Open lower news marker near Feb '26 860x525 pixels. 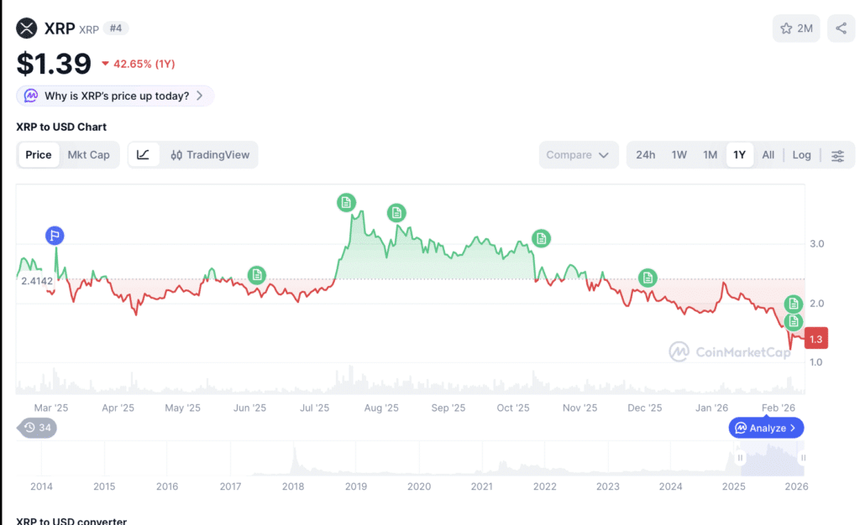(x=794, y=322)
